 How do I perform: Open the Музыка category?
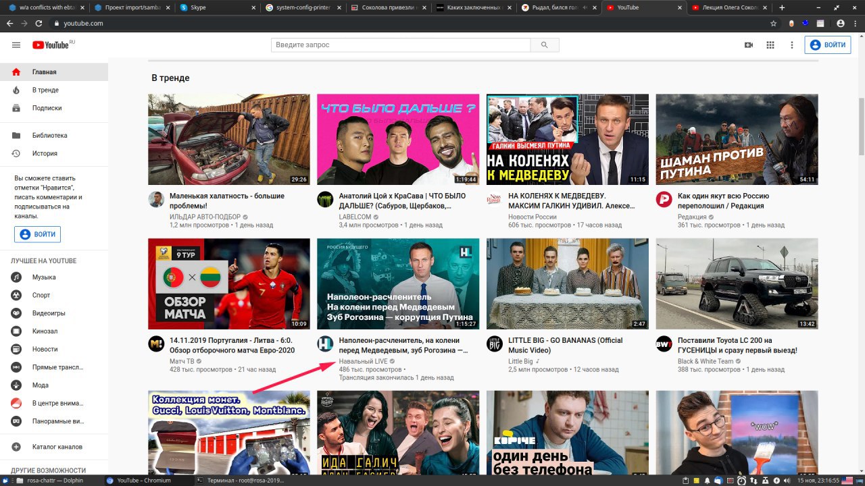point(54,277)
